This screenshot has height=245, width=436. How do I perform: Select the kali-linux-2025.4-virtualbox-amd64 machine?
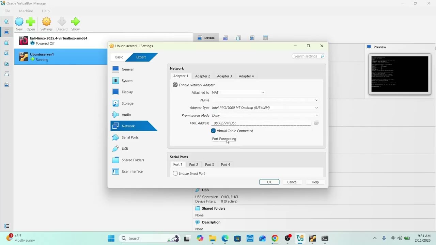coord(61,41)
